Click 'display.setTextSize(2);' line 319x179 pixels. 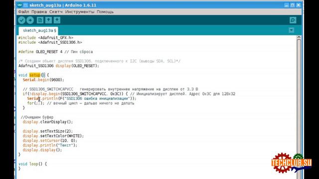click(x=48, y=131)
